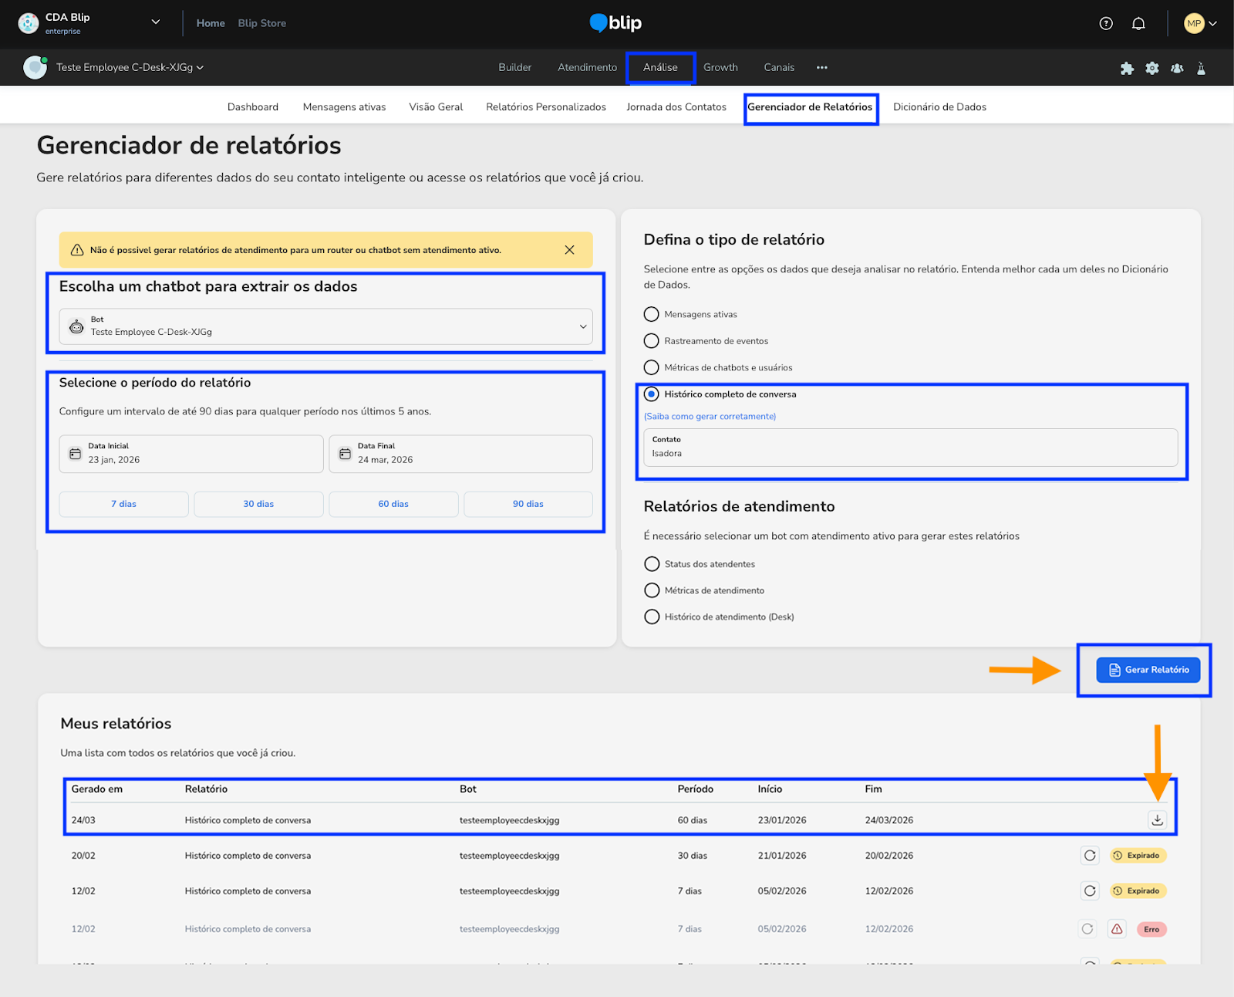Select the Mensagens ativas report type
The width and height of the screenshot is (1234, 997).
pos(652,314)
